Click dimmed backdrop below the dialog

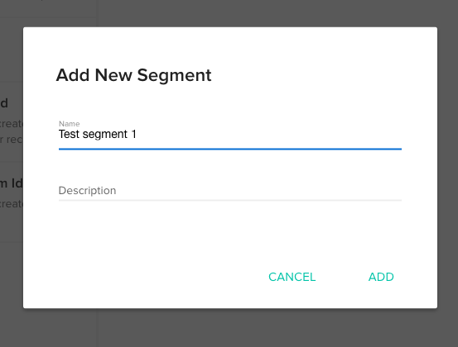pyautogui.click(x=230, y=328)
